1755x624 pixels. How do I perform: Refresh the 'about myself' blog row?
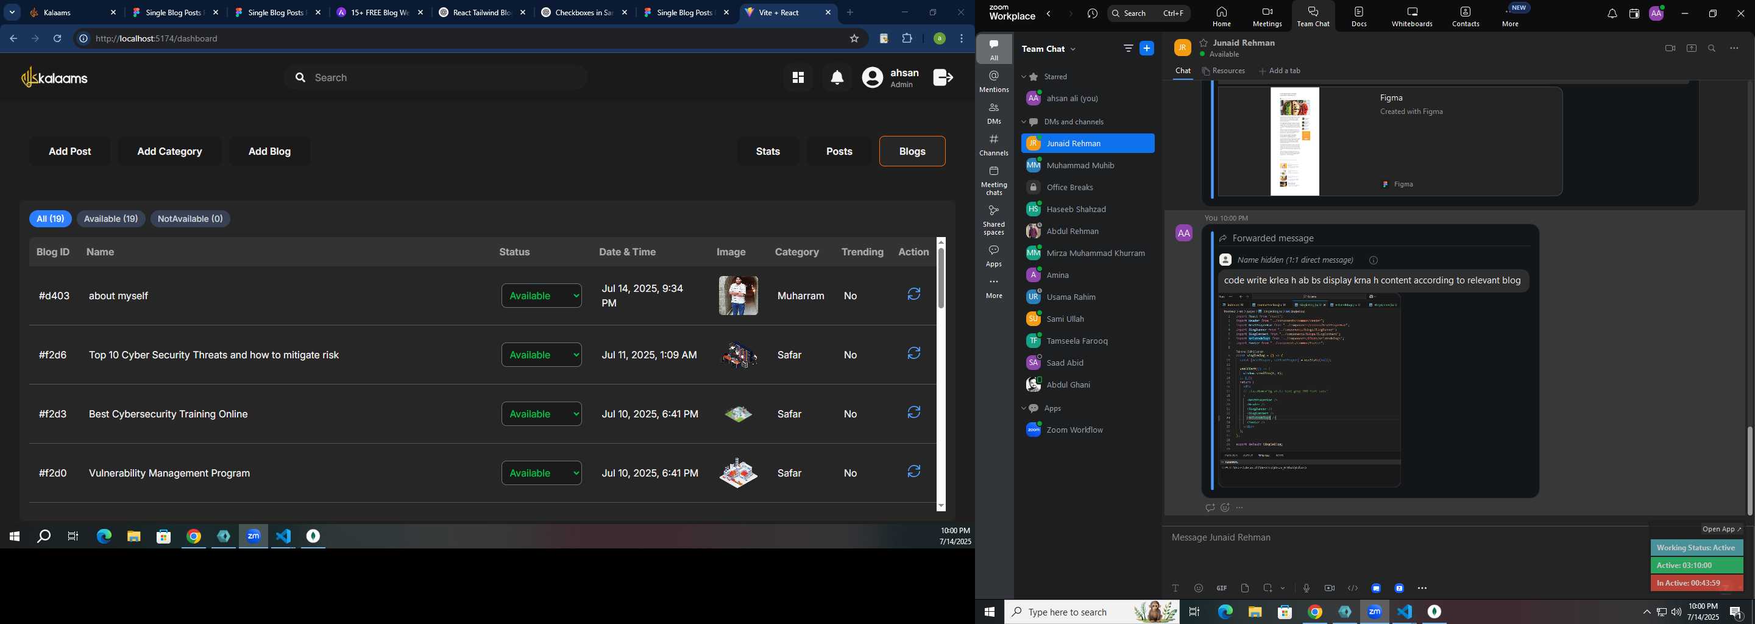[914, 294]
